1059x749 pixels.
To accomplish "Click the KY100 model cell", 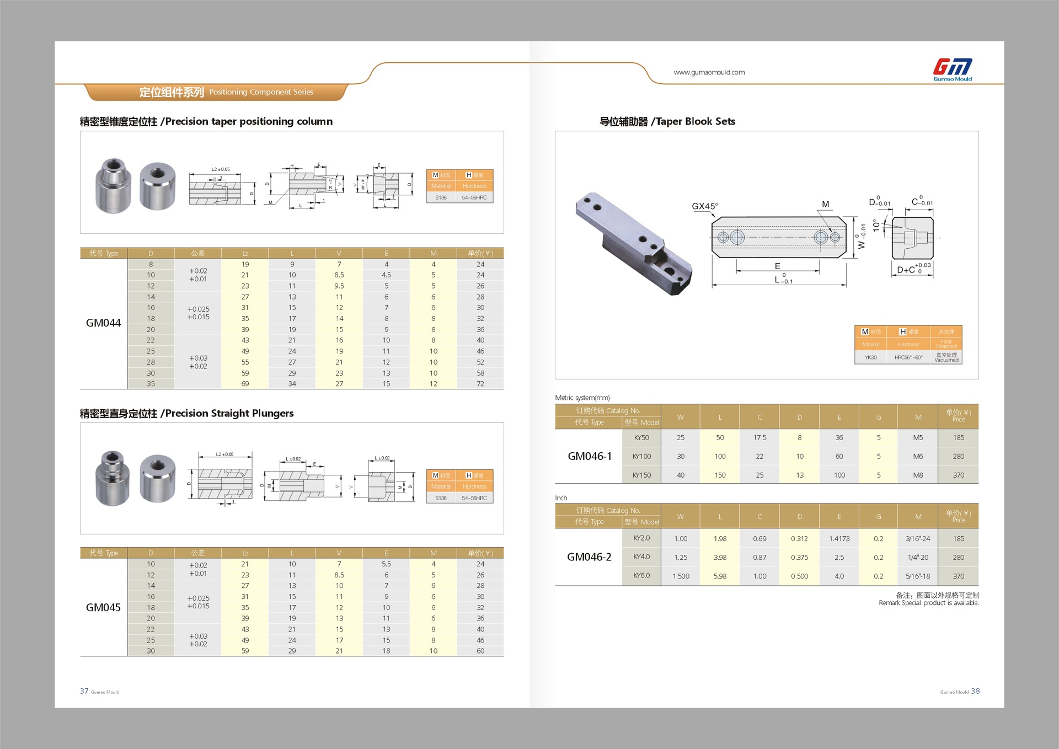I will pyautogui.click(x=641, y=456).
